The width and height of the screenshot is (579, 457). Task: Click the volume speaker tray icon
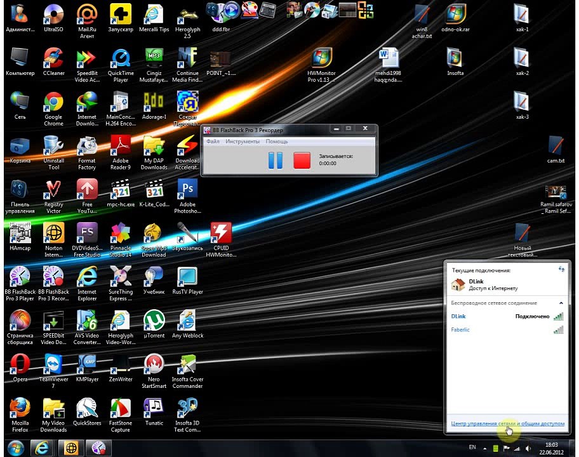pyautogui.click(x=528, y=449)
